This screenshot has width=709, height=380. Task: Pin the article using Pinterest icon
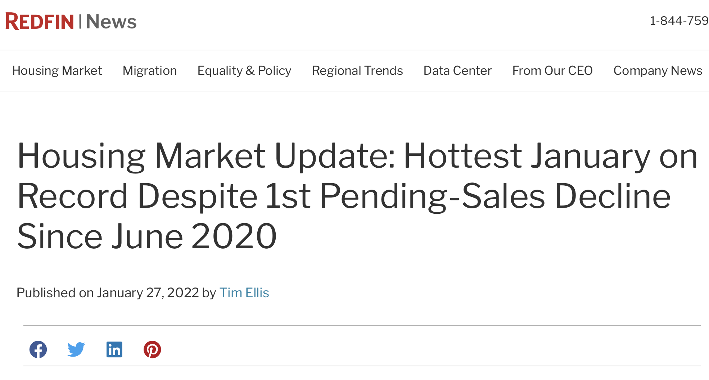pos(152,349)
